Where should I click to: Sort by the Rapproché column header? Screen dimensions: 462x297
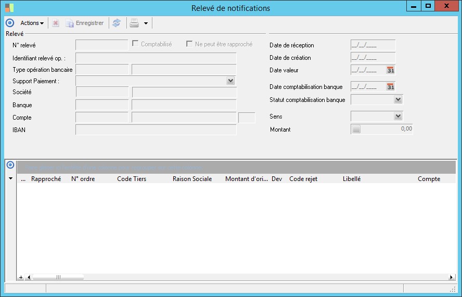pos(46,179)
